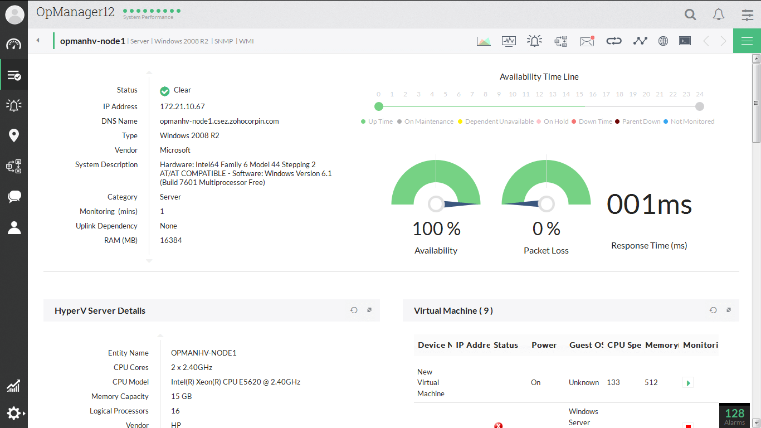
Task: Click the page vertical scrollbar thumb
Action: point(756,103)
